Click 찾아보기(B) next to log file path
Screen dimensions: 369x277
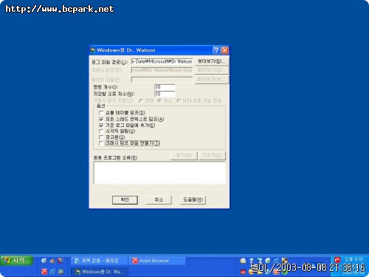pyautogui.click(x=212, y=61)
